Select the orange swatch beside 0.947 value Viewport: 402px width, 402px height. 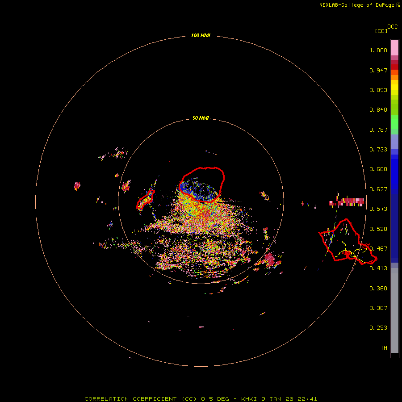tap(394, 72)
